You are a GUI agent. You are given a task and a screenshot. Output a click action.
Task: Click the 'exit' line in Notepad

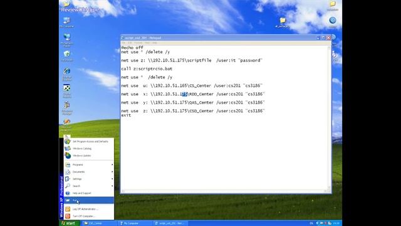(x=126, y=116)
